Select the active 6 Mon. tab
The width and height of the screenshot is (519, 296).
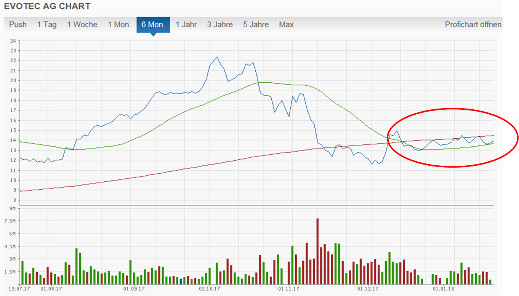153,25
